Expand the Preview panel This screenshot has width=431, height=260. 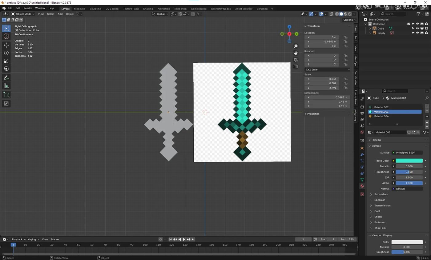(x=376, y=140)
